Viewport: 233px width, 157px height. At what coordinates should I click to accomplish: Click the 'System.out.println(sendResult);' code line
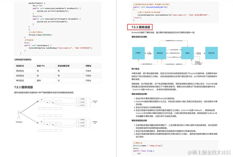[x=53, y=11]
